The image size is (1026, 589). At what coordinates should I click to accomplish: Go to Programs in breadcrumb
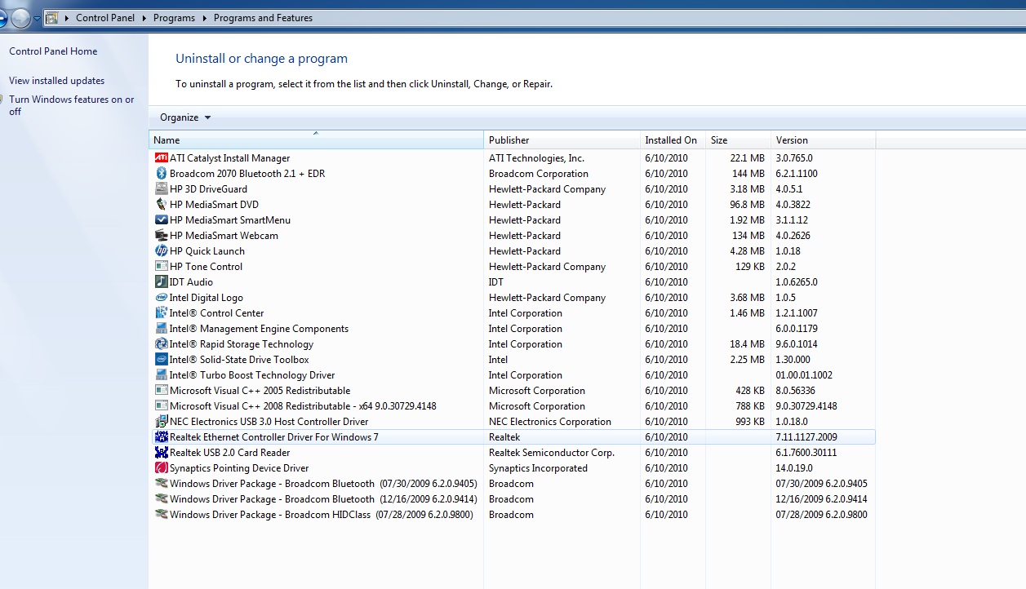[x=174, y=18]
